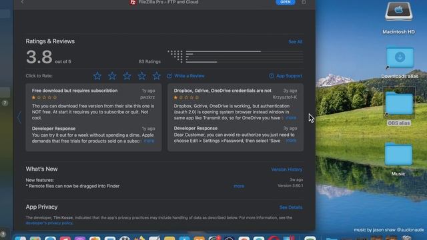Expand Krzysztof-K review text with more

(291, 118)
